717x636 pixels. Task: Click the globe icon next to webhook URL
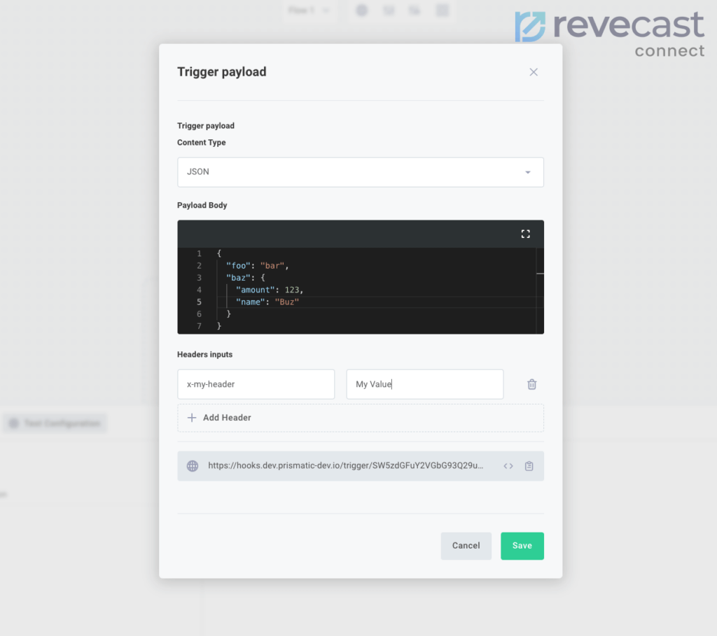193,466
